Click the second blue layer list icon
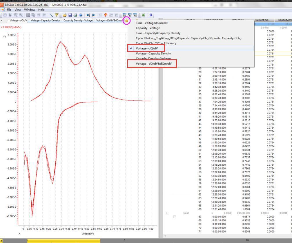 click(130, 15)
